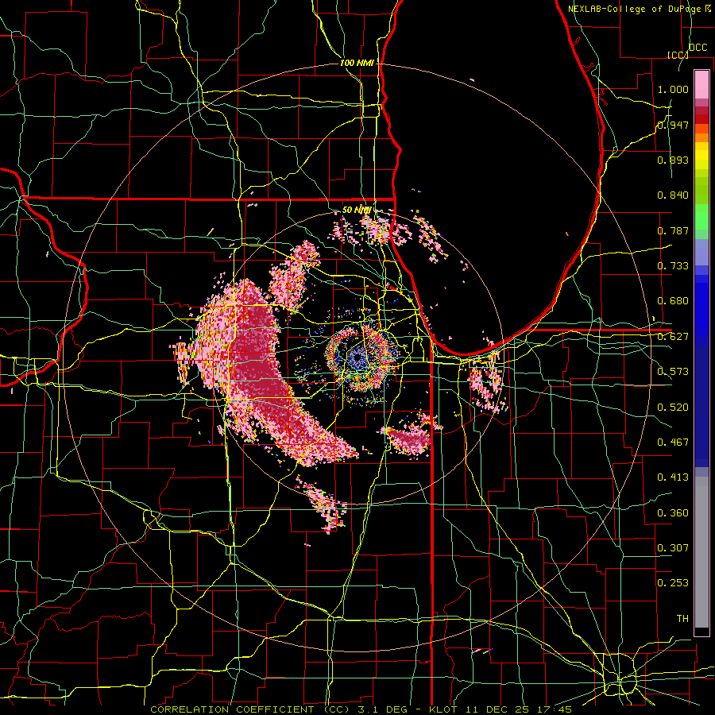Click the 0.627 color scale value
The image size is (715, 715).
673,337
